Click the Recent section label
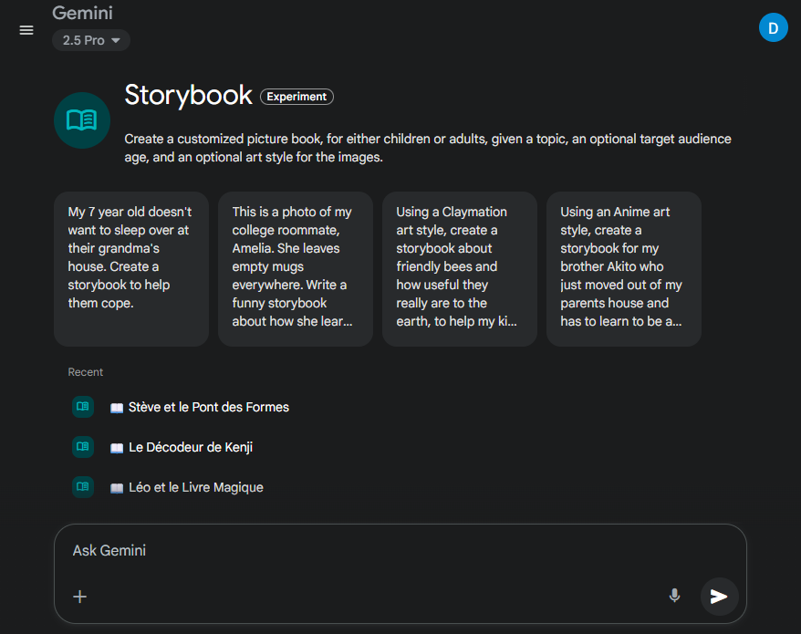Viewport: 801px width, 634px height. (x=86, y=372)
